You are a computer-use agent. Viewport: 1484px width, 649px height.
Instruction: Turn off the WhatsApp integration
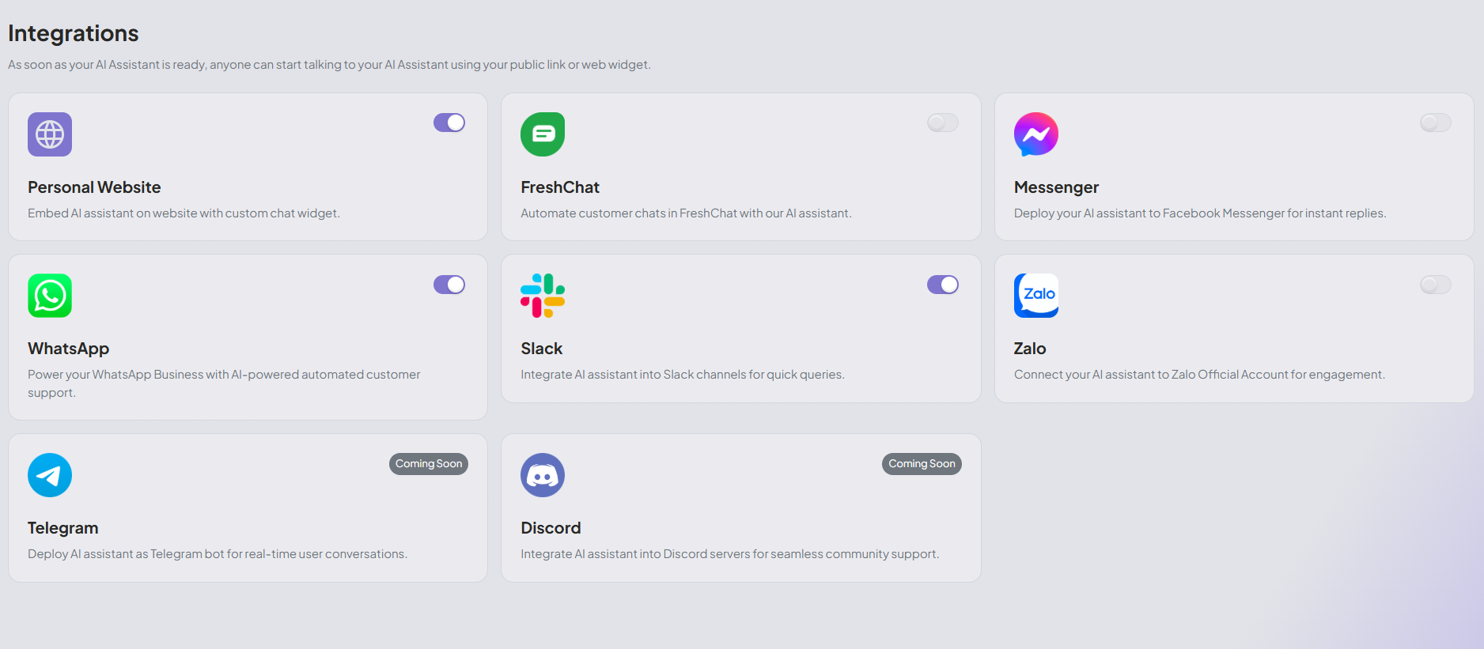click(449, 285)
